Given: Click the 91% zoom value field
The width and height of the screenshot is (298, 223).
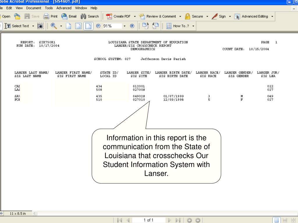Looking at the screenshot, I should pos(112,26).
